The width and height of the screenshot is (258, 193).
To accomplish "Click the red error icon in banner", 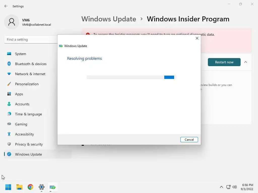I will tap(88, 34).
